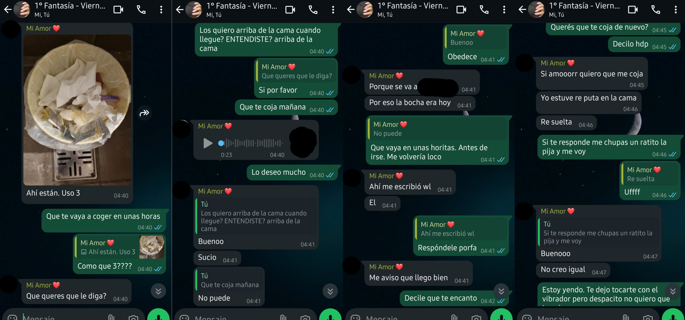Jump to latest messages in first chat panel
The height and width of the screenshot is (320, 685).
(x=158, y=291)
